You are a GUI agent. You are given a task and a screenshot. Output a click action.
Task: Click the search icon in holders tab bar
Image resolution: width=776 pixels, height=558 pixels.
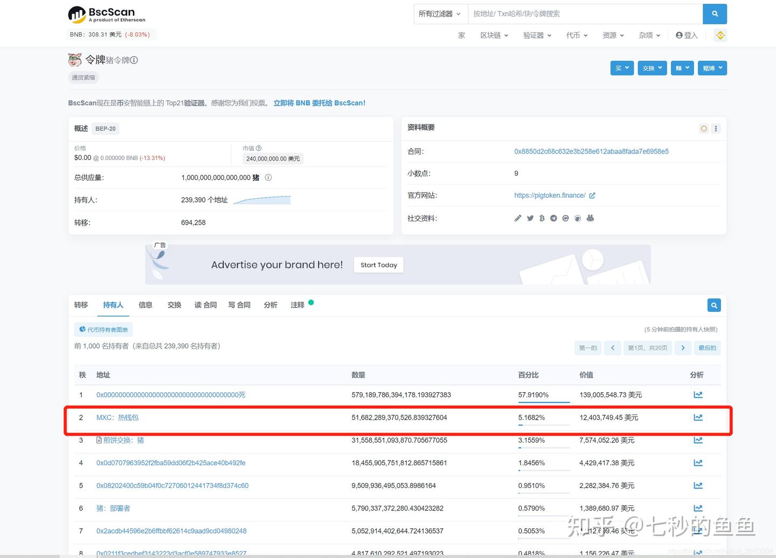[714, 305]
